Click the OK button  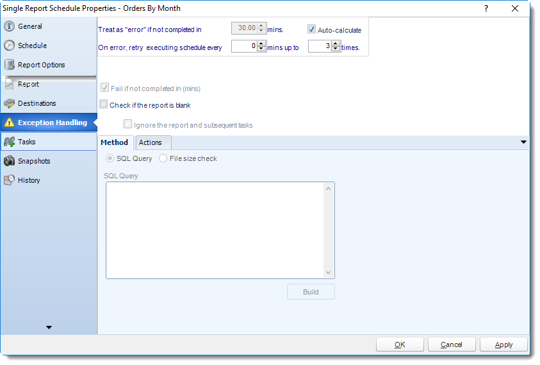click(400, 344)
